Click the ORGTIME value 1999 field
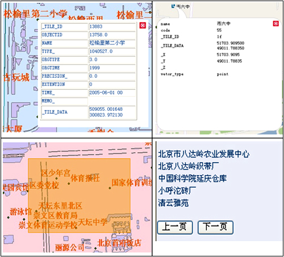The height and width of the screenshot is (257, 284). point(112,68)
